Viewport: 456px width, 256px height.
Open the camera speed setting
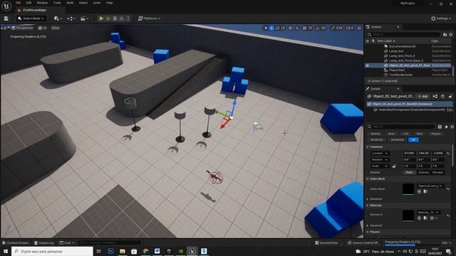[x=349, y=28]
